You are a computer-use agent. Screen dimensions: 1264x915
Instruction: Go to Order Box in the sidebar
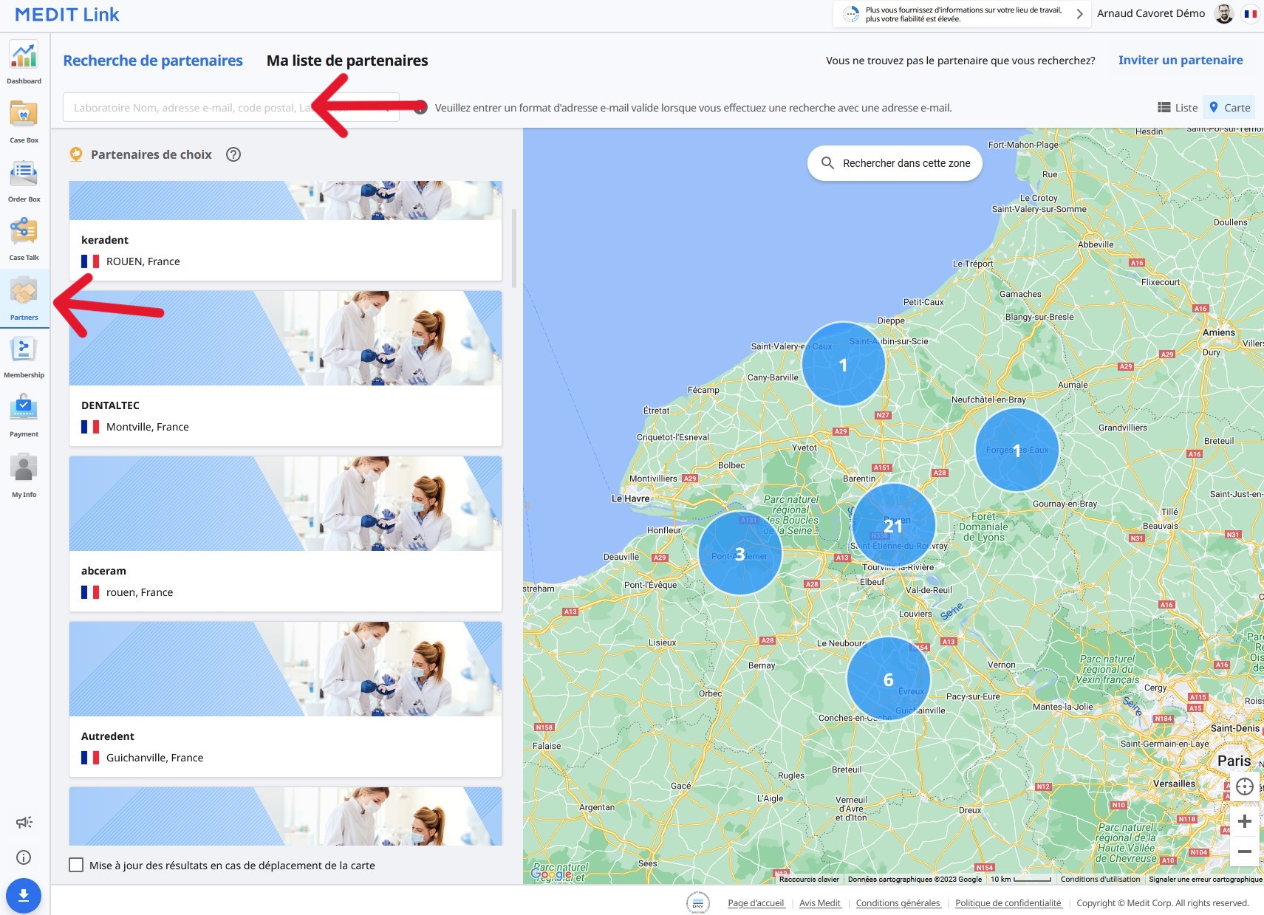(x=24, y=181)
